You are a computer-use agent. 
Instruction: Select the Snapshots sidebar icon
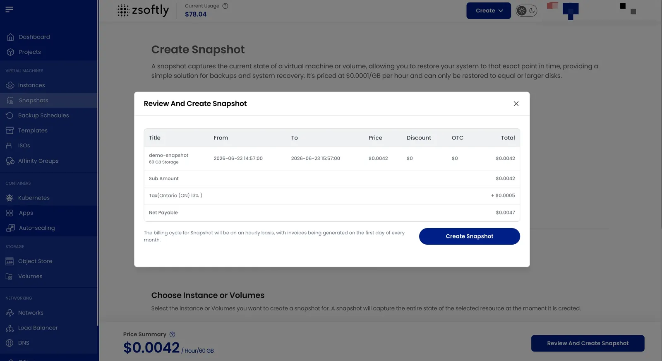(10, 101)
